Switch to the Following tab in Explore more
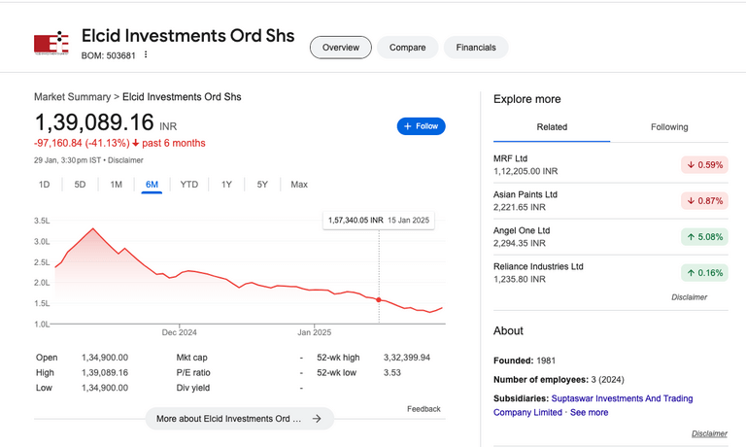746x447 pixels. point(669,127)
